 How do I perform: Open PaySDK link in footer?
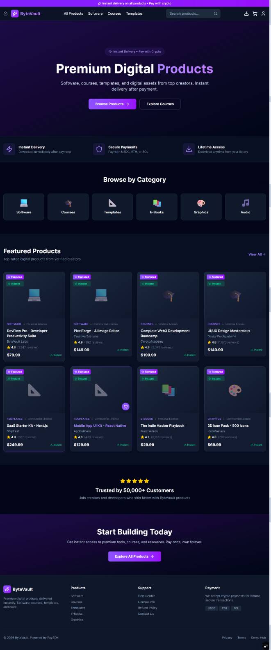click(x=53, y=638)
